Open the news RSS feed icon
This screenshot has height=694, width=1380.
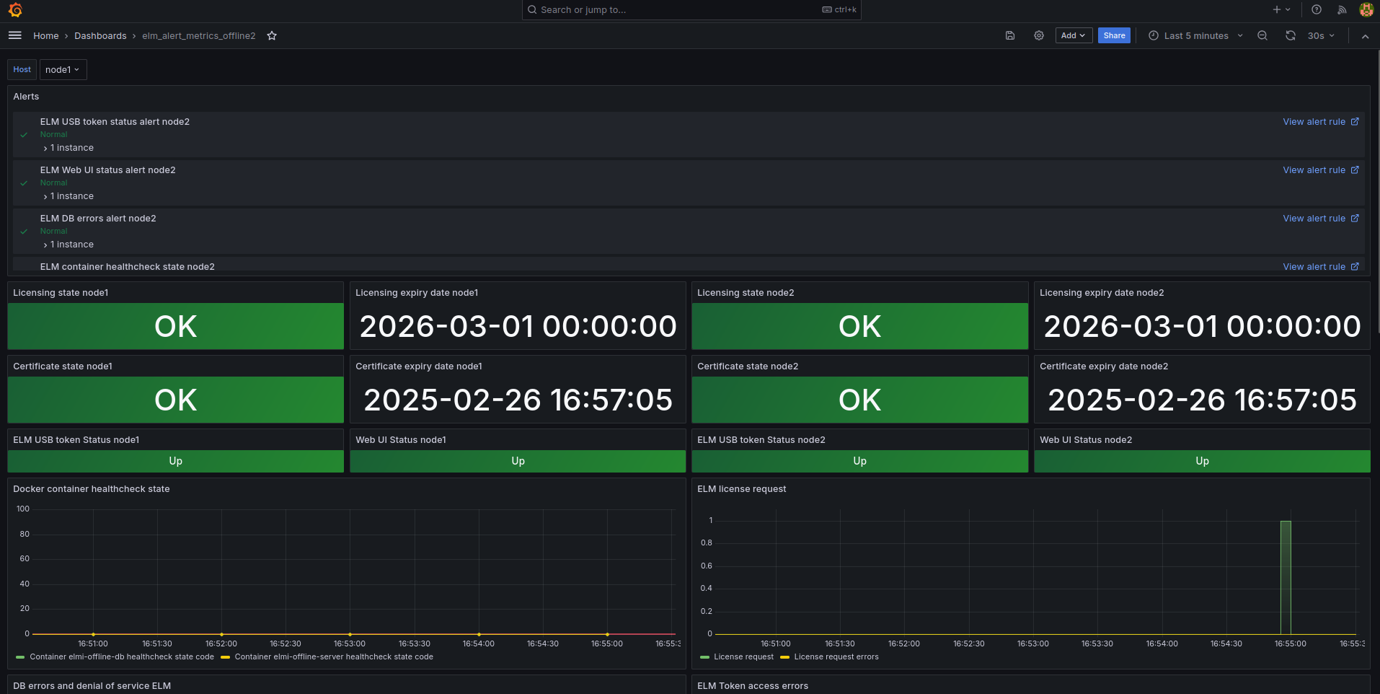click(x=1342, y=10)
